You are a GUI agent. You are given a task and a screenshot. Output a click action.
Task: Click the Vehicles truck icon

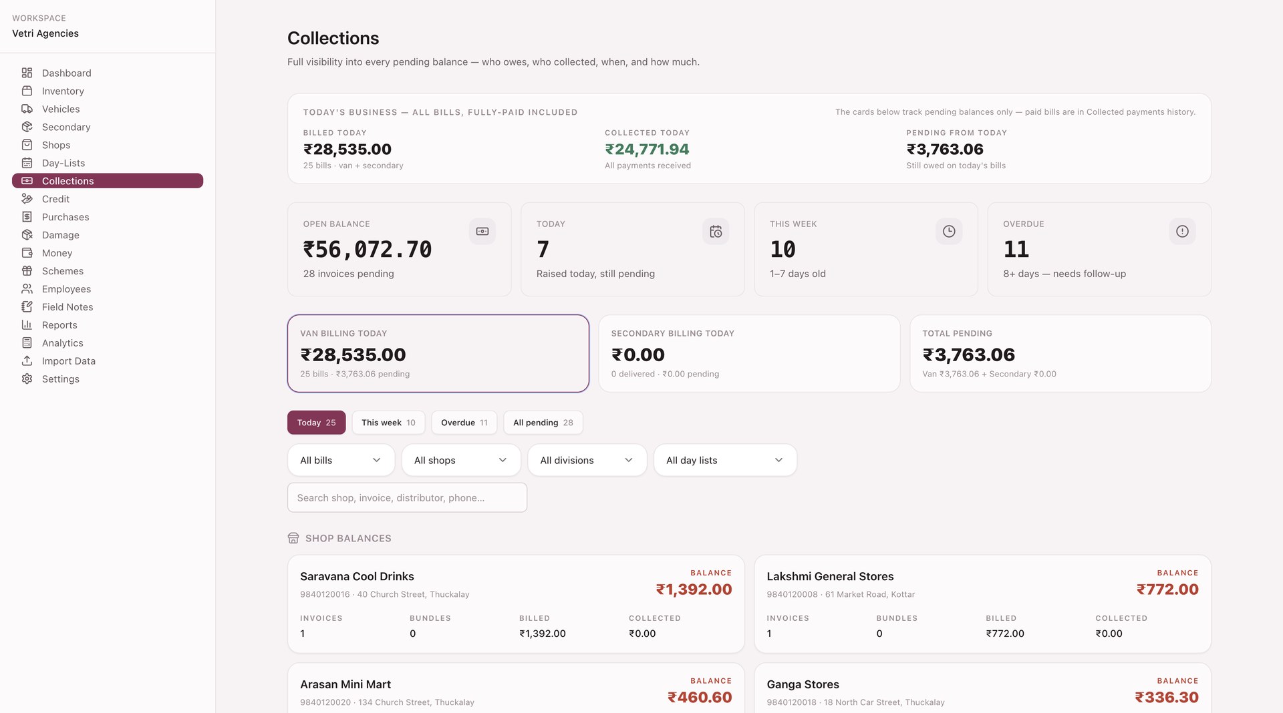click(27, 109)
